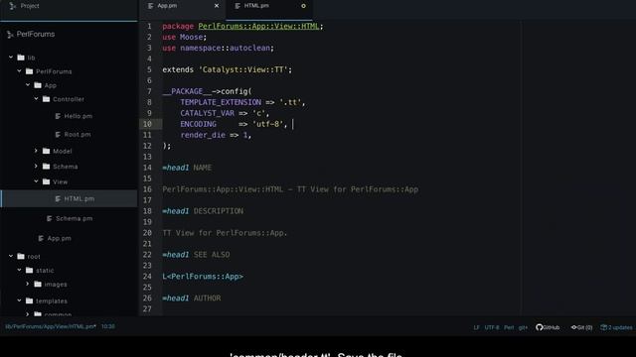Click the templates folder icon
The width and height of the screenshot is (636, 357).
[29, 300]
